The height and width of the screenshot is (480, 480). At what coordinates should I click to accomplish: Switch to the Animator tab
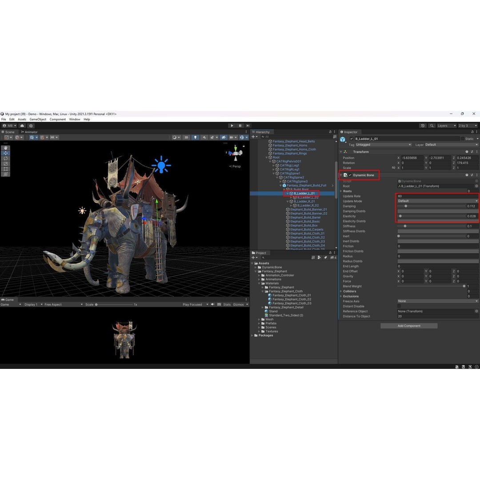(29, 132)
